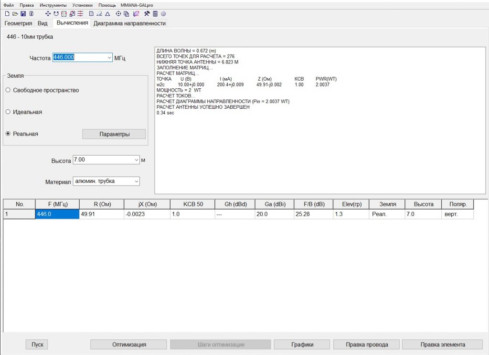
Task: Expand the Частота frequency dropdown
Action: pyautogui.click(x=109, y=58)
